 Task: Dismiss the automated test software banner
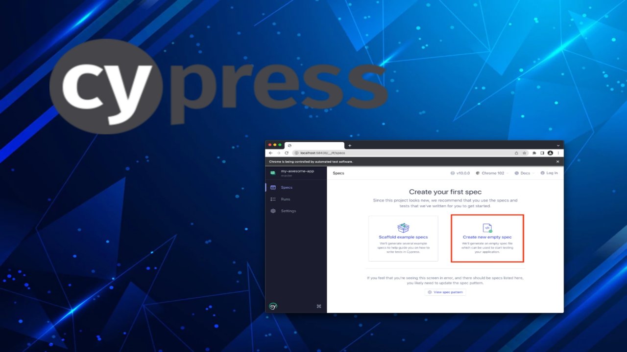click(557, 161)
